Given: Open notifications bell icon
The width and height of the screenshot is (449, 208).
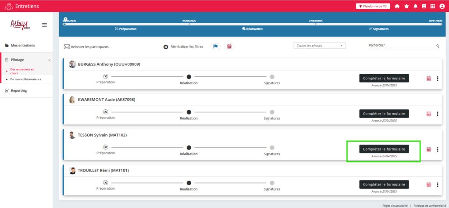Looking at the screenshot, I should [415, 6].
